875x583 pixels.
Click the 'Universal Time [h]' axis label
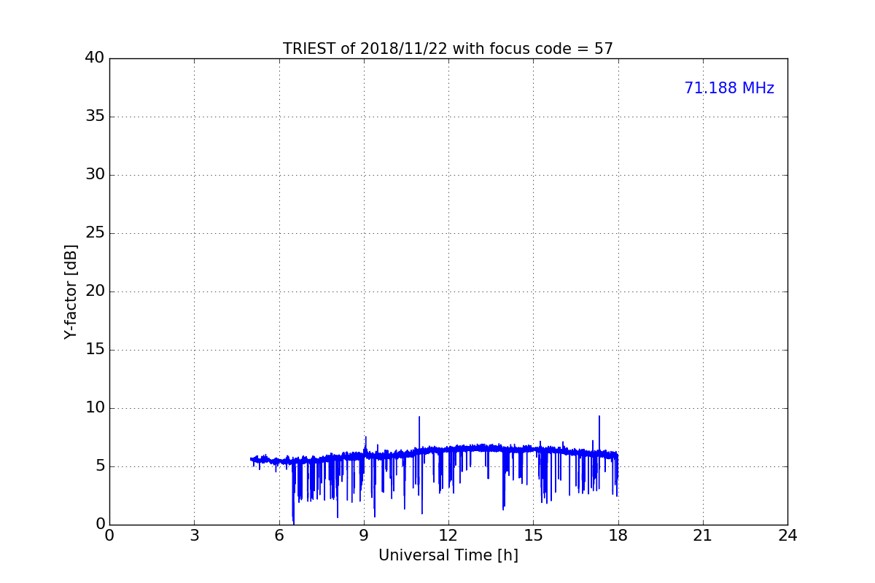point(448,555)
